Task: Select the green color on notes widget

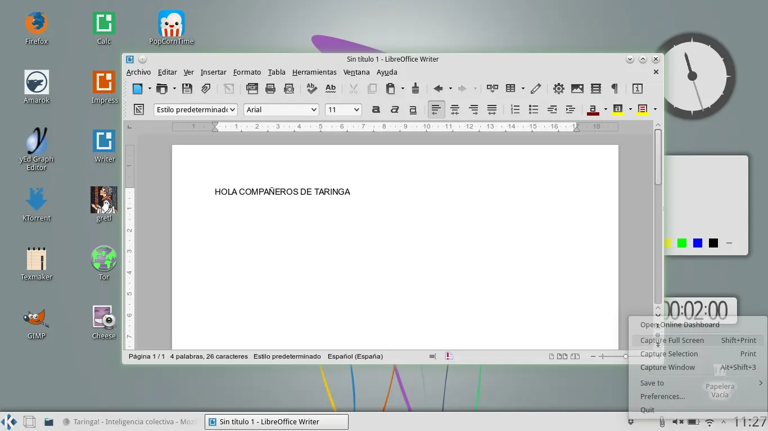Action: pyautogui.click(x=682, y=243)
